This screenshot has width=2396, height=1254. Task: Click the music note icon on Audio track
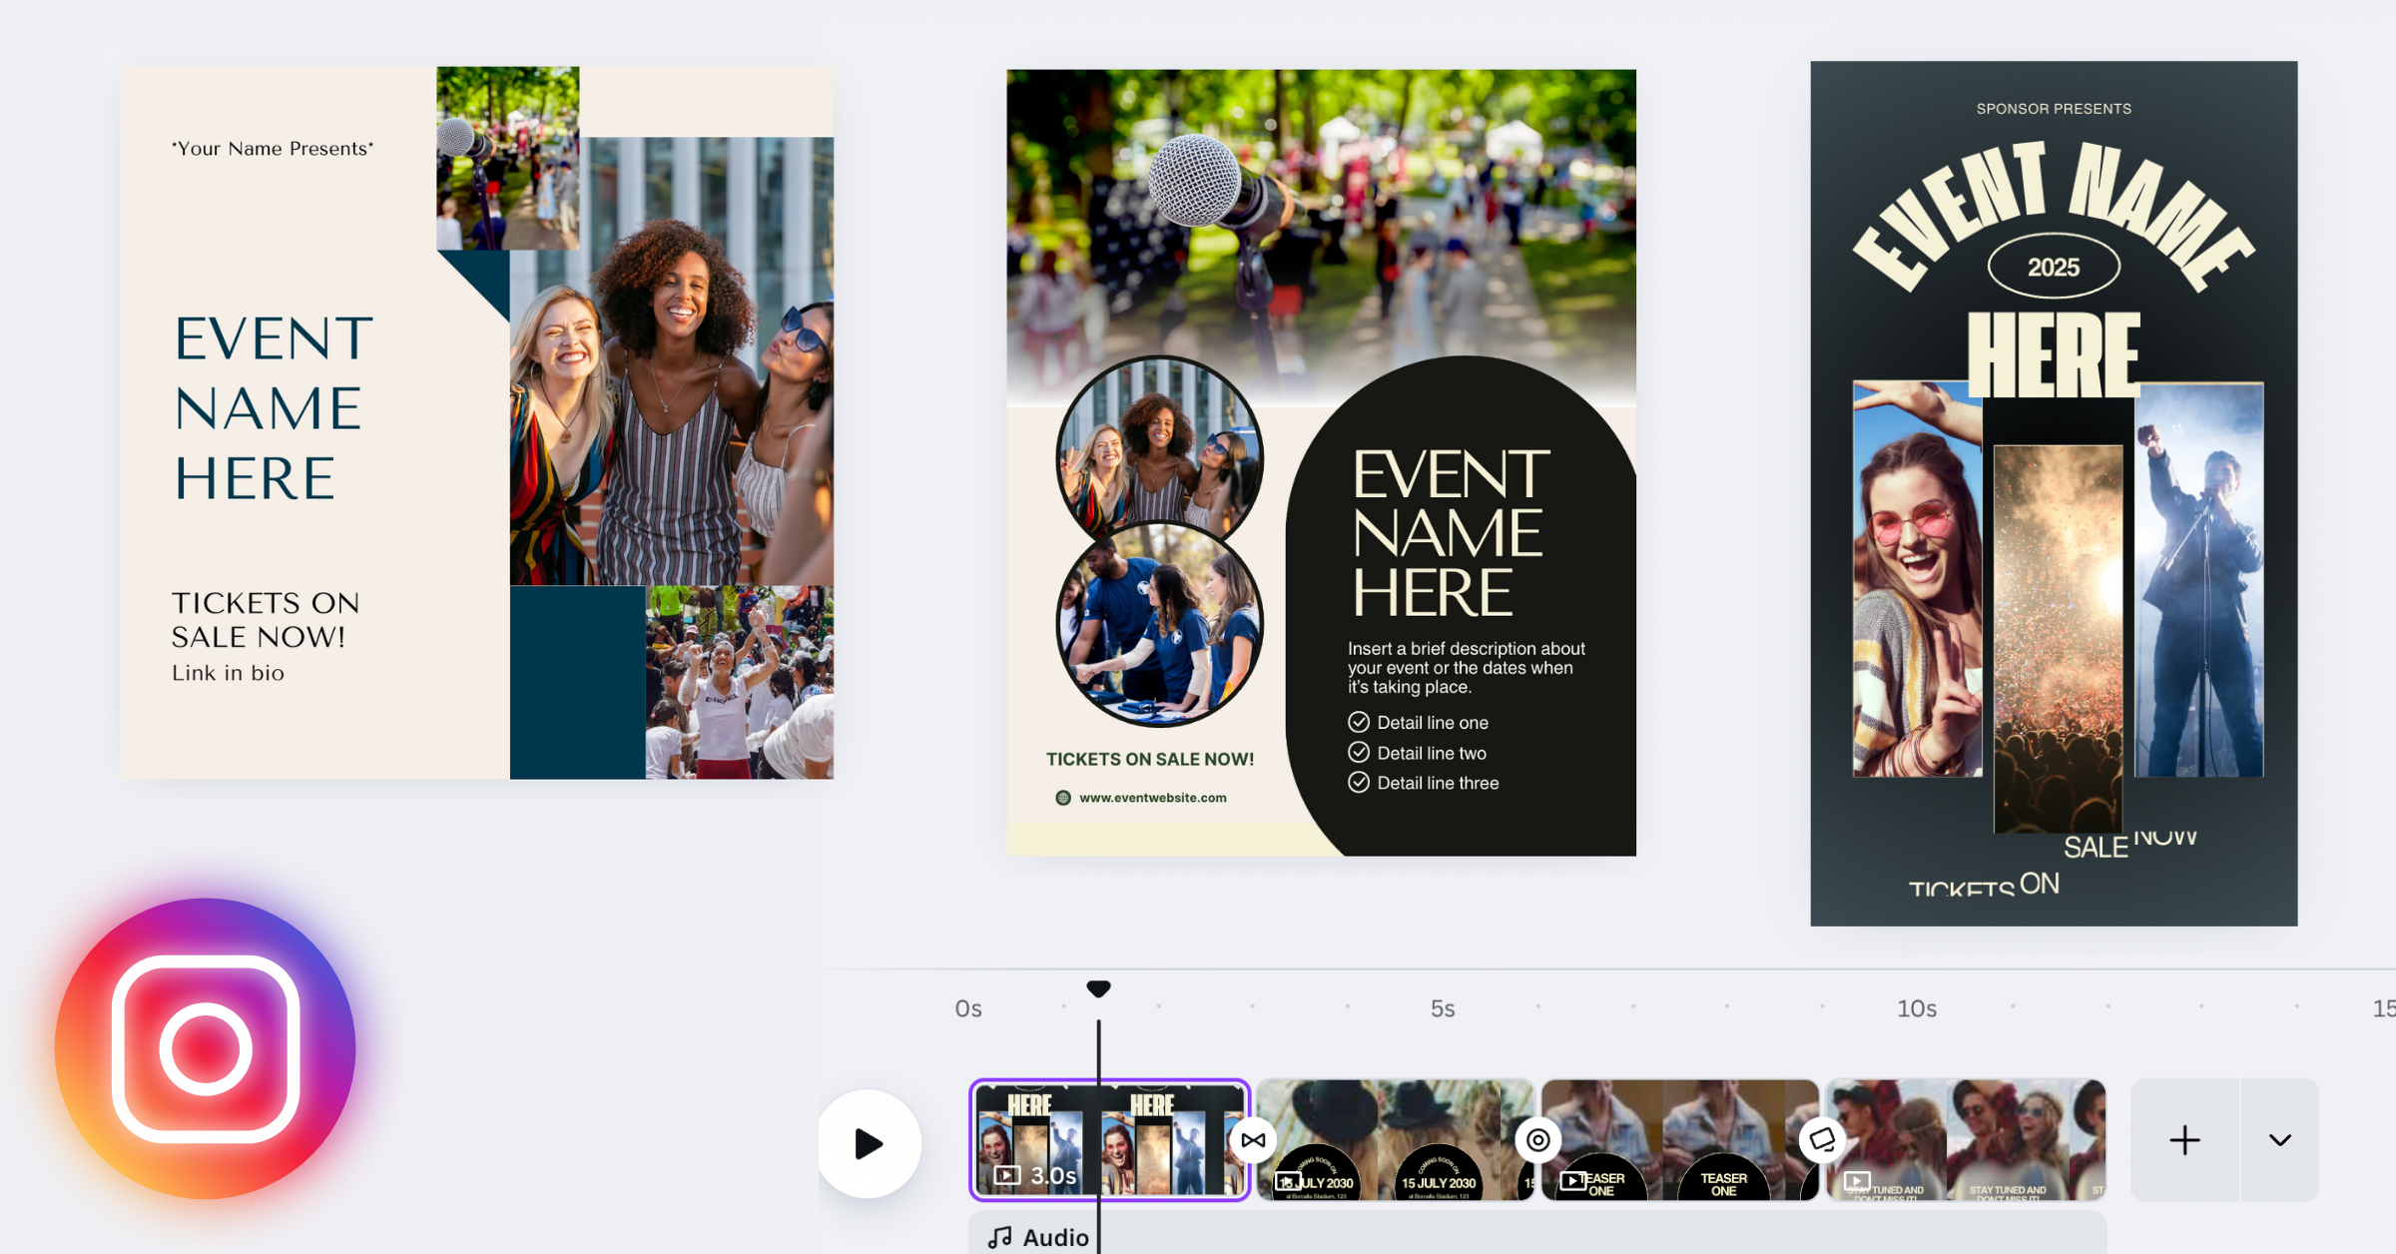coord(999,1238)
